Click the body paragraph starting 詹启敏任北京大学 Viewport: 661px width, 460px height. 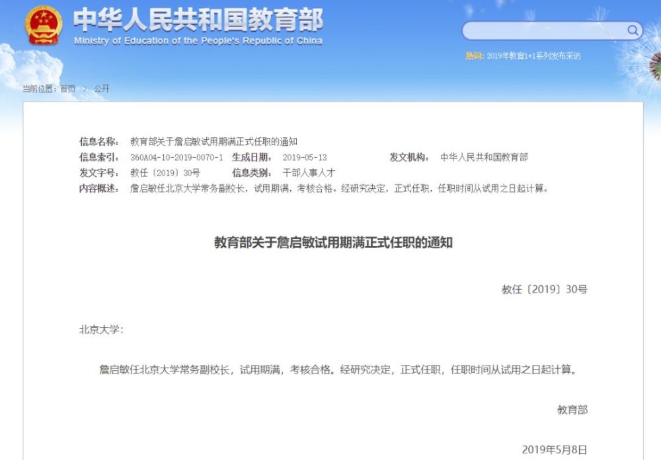pos(338,370)
